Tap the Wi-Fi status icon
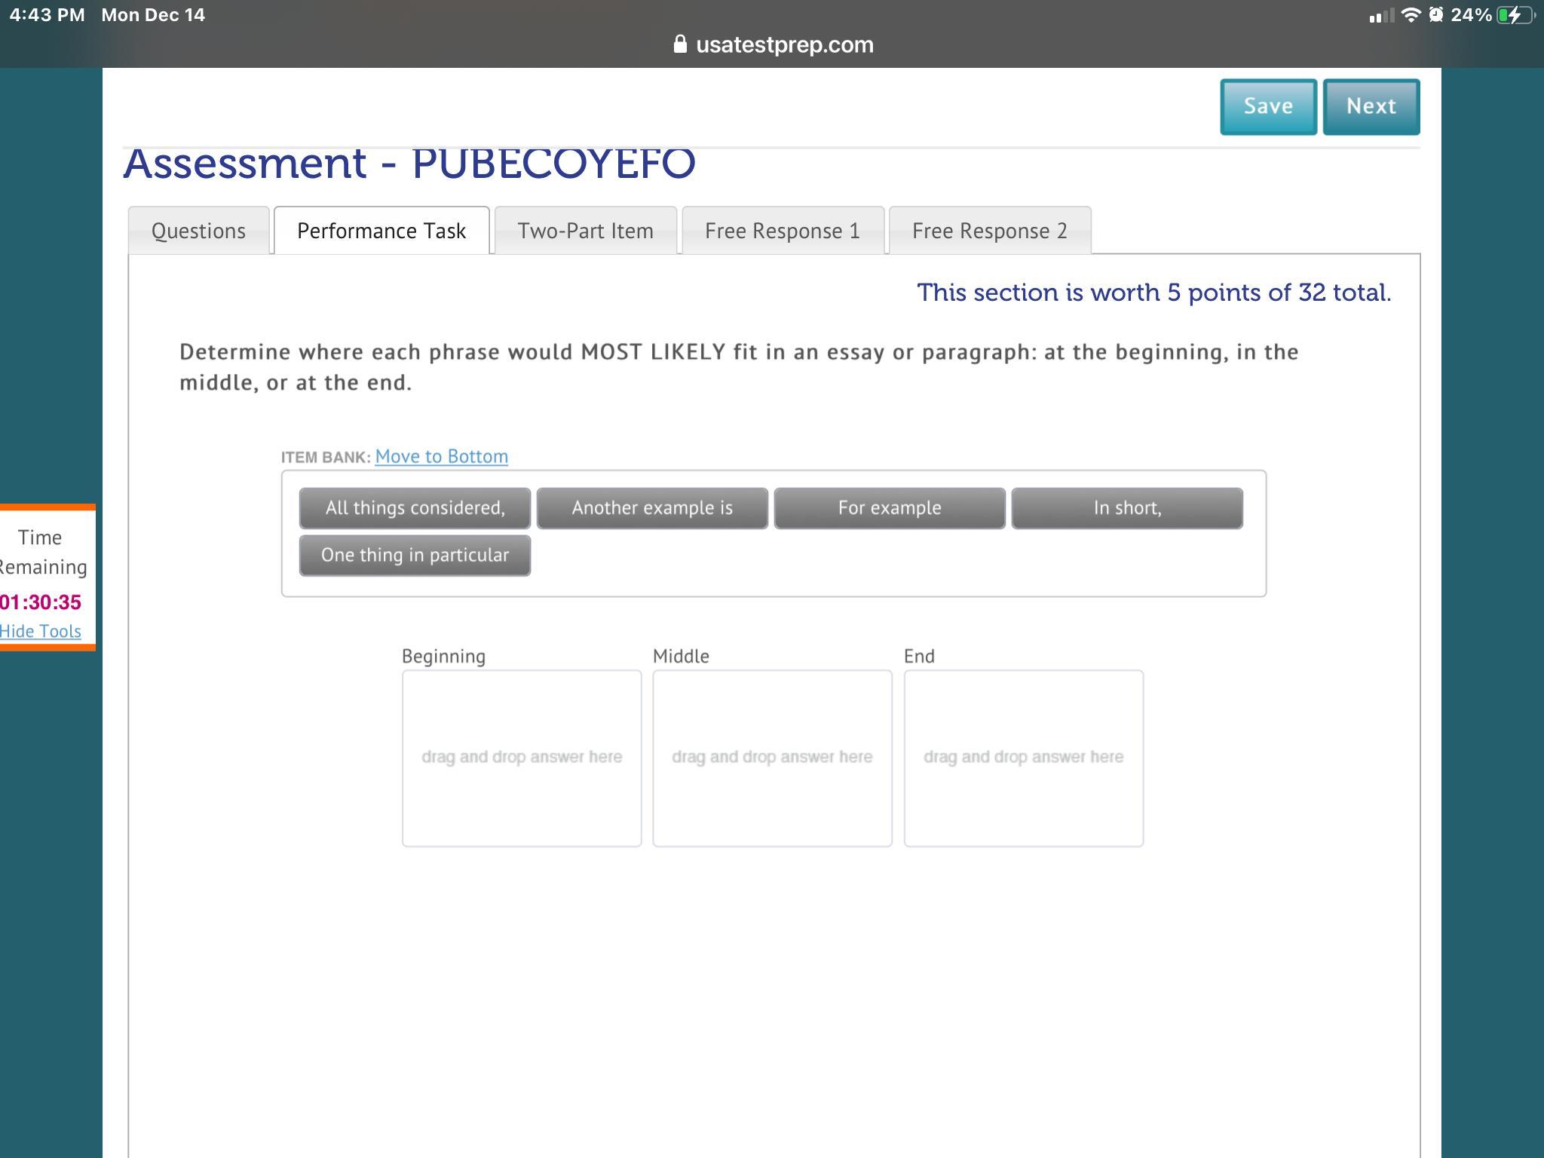This screenshot has width=1544, height=1158. [1411, 15]
